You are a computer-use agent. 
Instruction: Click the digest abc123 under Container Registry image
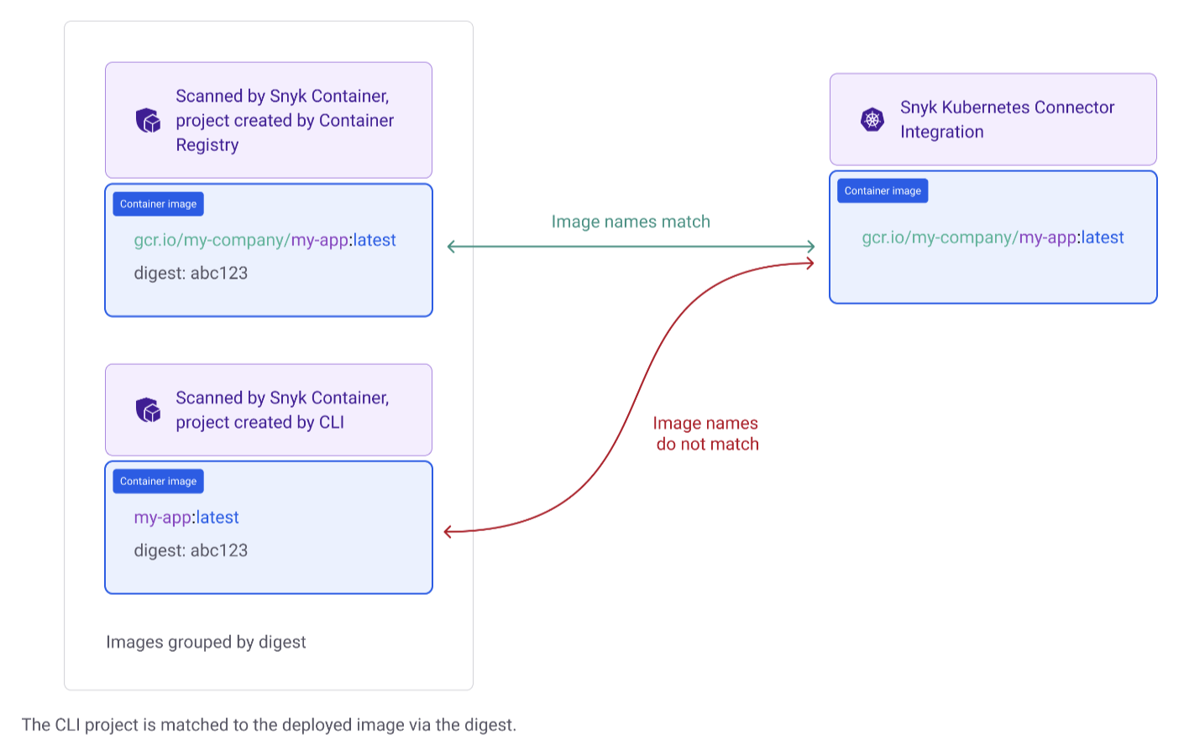pos(191,273)
